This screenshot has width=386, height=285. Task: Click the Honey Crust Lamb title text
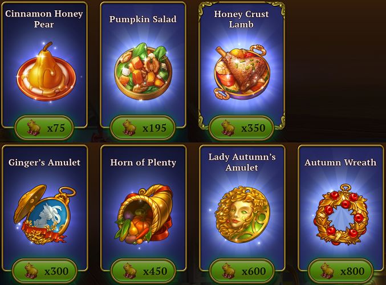click(241, 19)
